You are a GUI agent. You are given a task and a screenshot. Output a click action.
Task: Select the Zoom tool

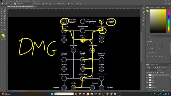[2, 32]
